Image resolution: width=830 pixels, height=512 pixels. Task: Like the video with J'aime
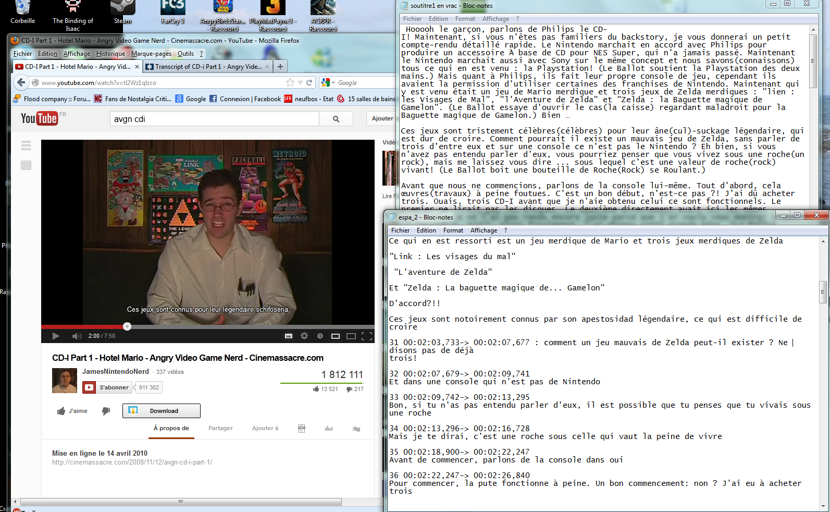click(72, 411)
